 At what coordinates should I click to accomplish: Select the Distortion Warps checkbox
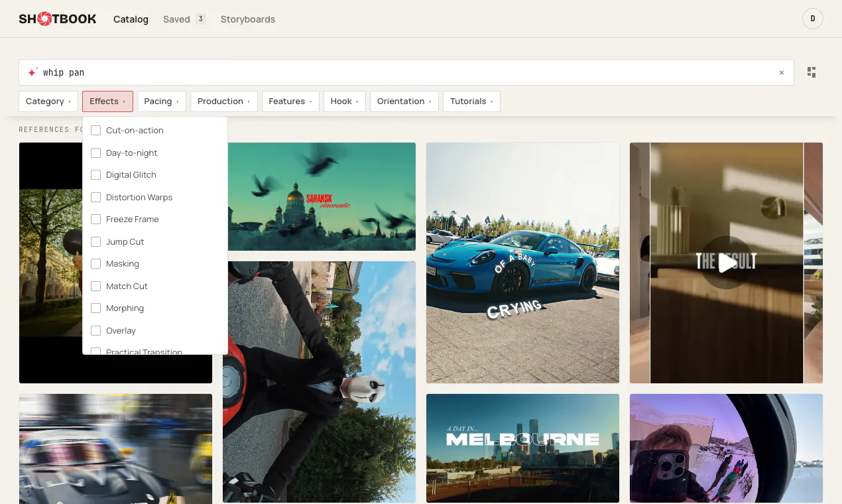tap(95, 198)
